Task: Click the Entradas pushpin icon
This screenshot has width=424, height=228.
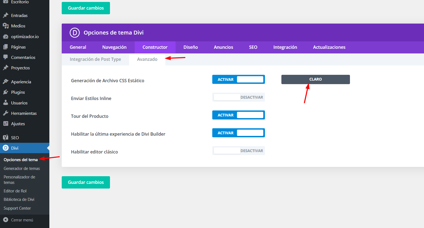Action: click(5, 15)
